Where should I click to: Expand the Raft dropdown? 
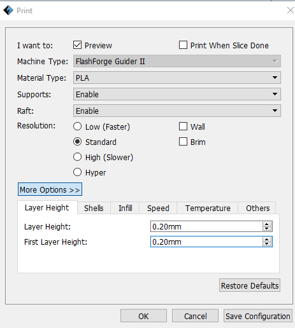(x=177, y=111)
